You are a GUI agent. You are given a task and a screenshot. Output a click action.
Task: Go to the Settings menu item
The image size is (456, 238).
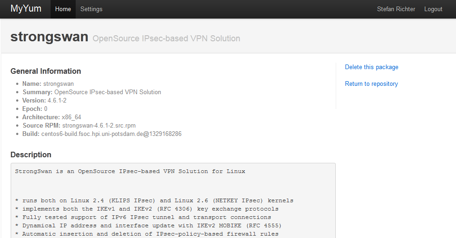(91, 9)
